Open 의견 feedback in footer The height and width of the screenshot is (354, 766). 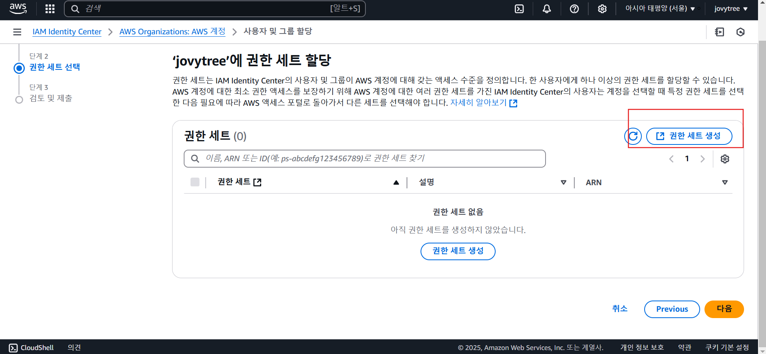coord(74,348)
